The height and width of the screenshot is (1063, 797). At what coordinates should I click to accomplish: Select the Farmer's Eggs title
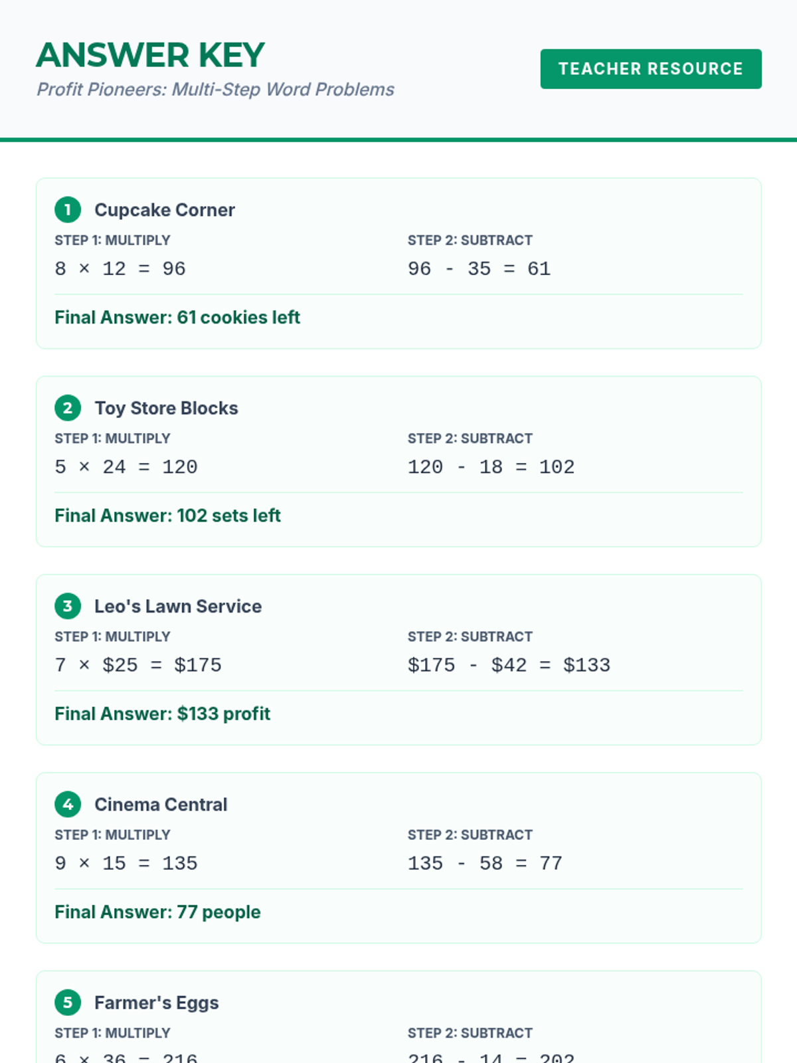pyautogui.click(x=156, y=1003)
